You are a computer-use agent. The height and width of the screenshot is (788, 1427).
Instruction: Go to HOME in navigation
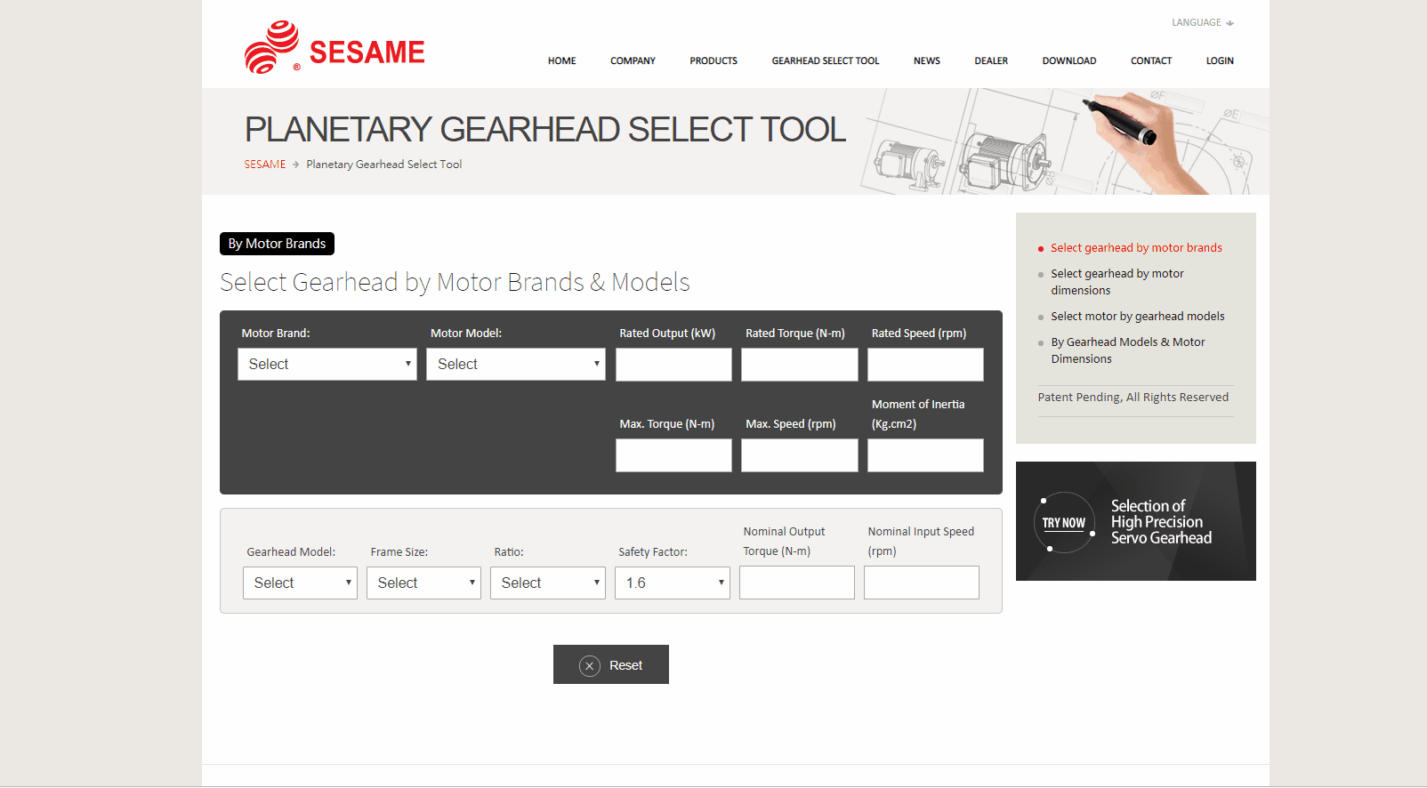562,61
